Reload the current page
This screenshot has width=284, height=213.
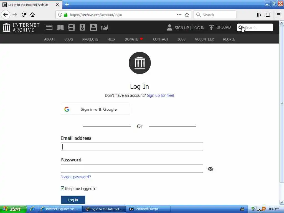pos(24,15)
